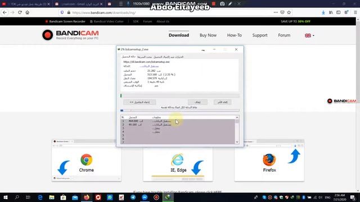Cancel the download with 'إلغاء الأمر'
360x202 pixels.
(x=222, y=102)
